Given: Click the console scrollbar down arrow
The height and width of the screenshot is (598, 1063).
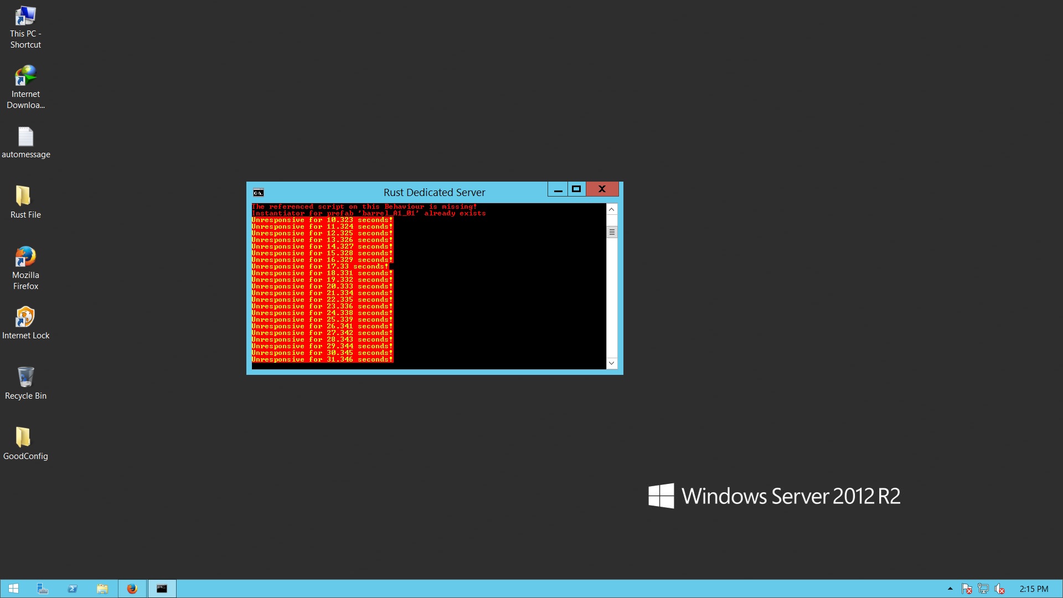Looking at the screenshot, I should [612, 363].
